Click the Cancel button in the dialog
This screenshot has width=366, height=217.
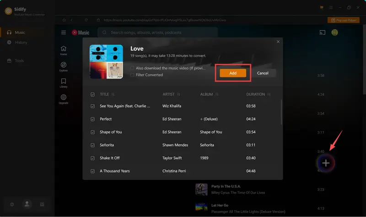[263, 73]
